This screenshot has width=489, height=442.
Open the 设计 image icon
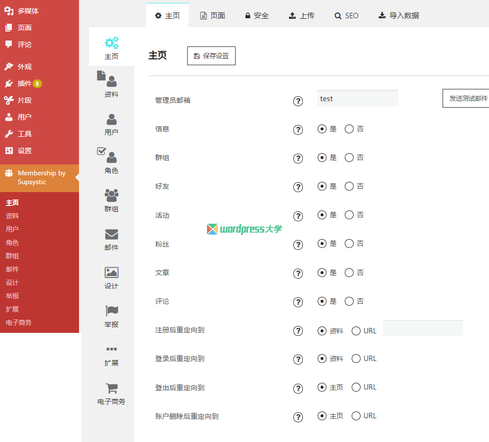pos(111,273)
